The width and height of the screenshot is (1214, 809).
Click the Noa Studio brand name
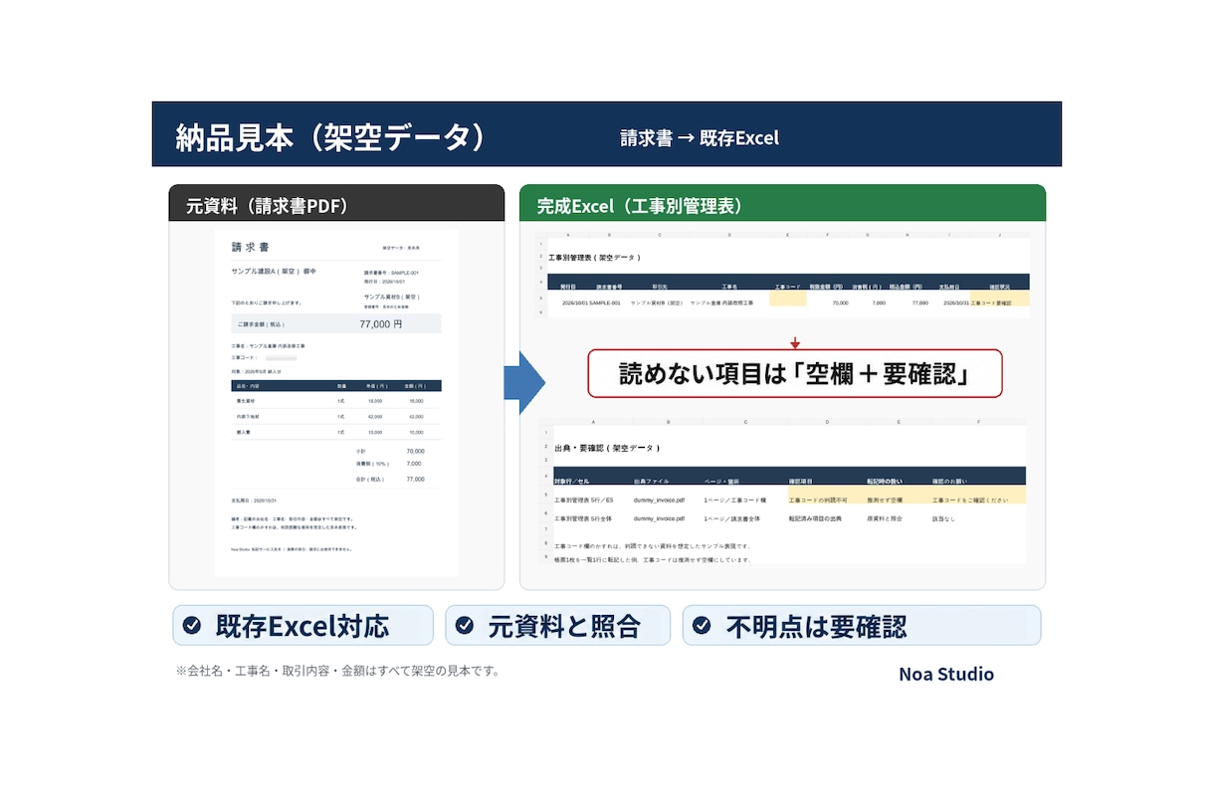pos(946,674)
